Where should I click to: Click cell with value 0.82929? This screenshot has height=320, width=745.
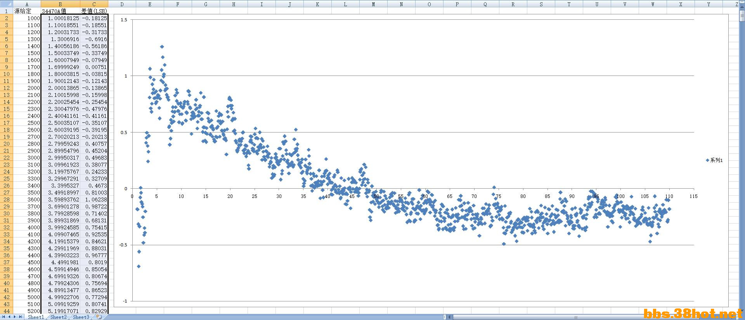tap(94, 311)
